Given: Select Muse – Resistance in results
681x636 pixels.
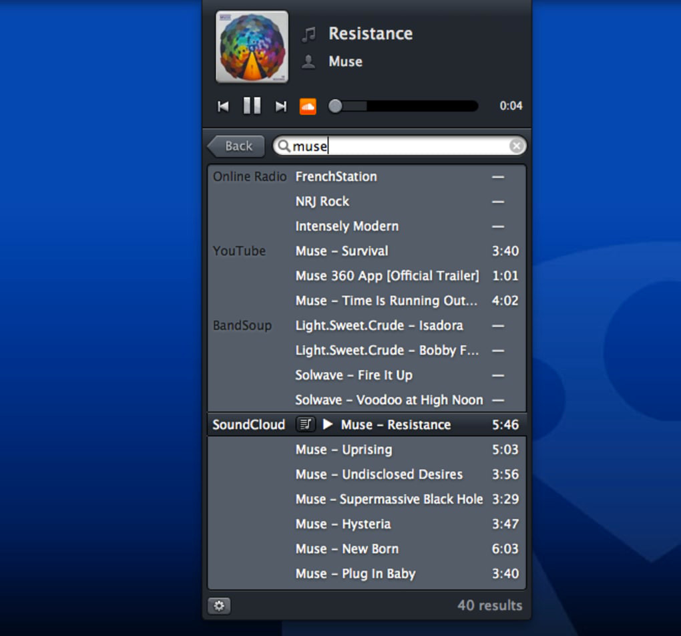Looking at the screenshot, I should click(x=367, y=424).
